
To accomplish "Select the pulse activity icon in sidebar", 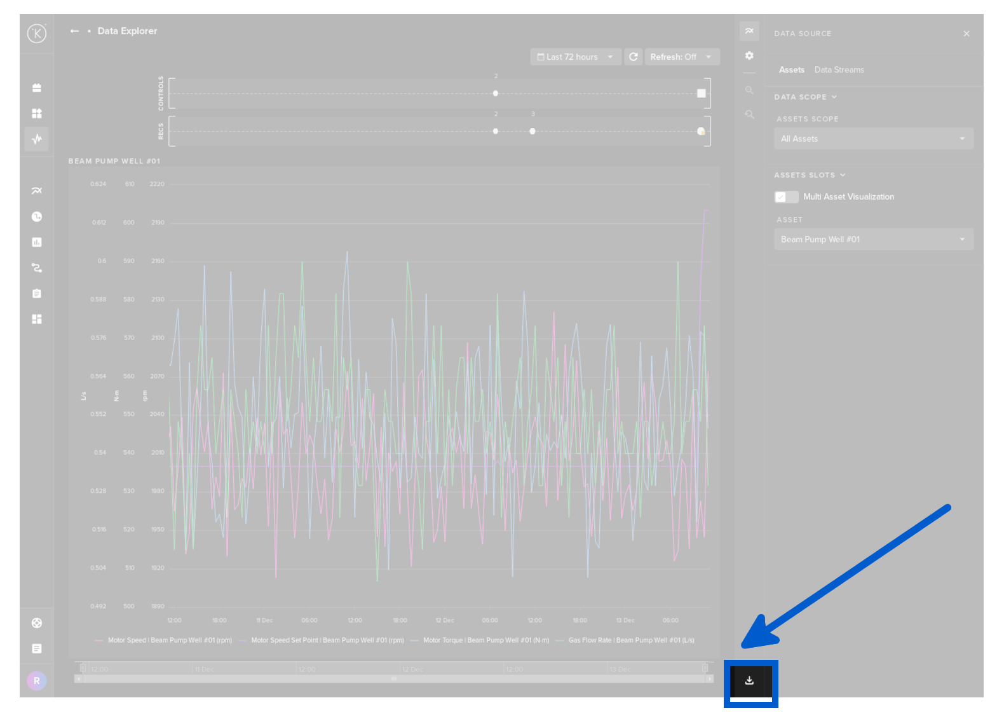I will (37, 139).
